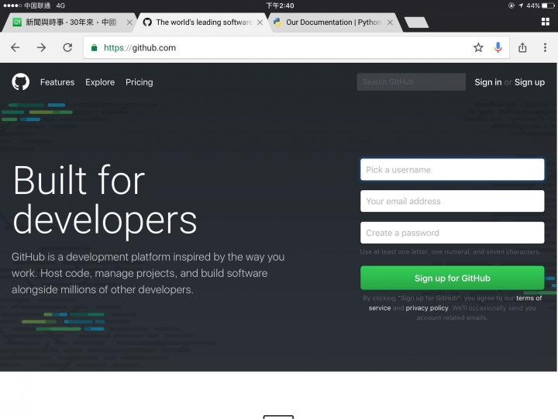The width and height of the screenshot is (558, 419).
Task: Click password hint text about seven characters
Action: [450, 252]
